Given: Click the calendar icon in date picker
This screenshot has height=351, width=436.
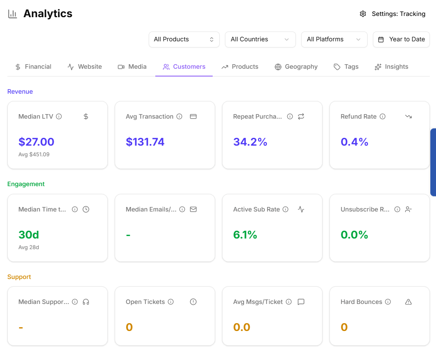Looking at the screenshot, I should click(381, 39).
